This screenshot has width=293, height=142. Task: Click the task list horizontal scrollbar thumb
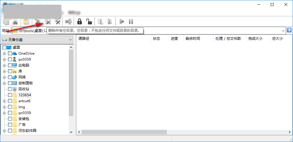[124, 132]
